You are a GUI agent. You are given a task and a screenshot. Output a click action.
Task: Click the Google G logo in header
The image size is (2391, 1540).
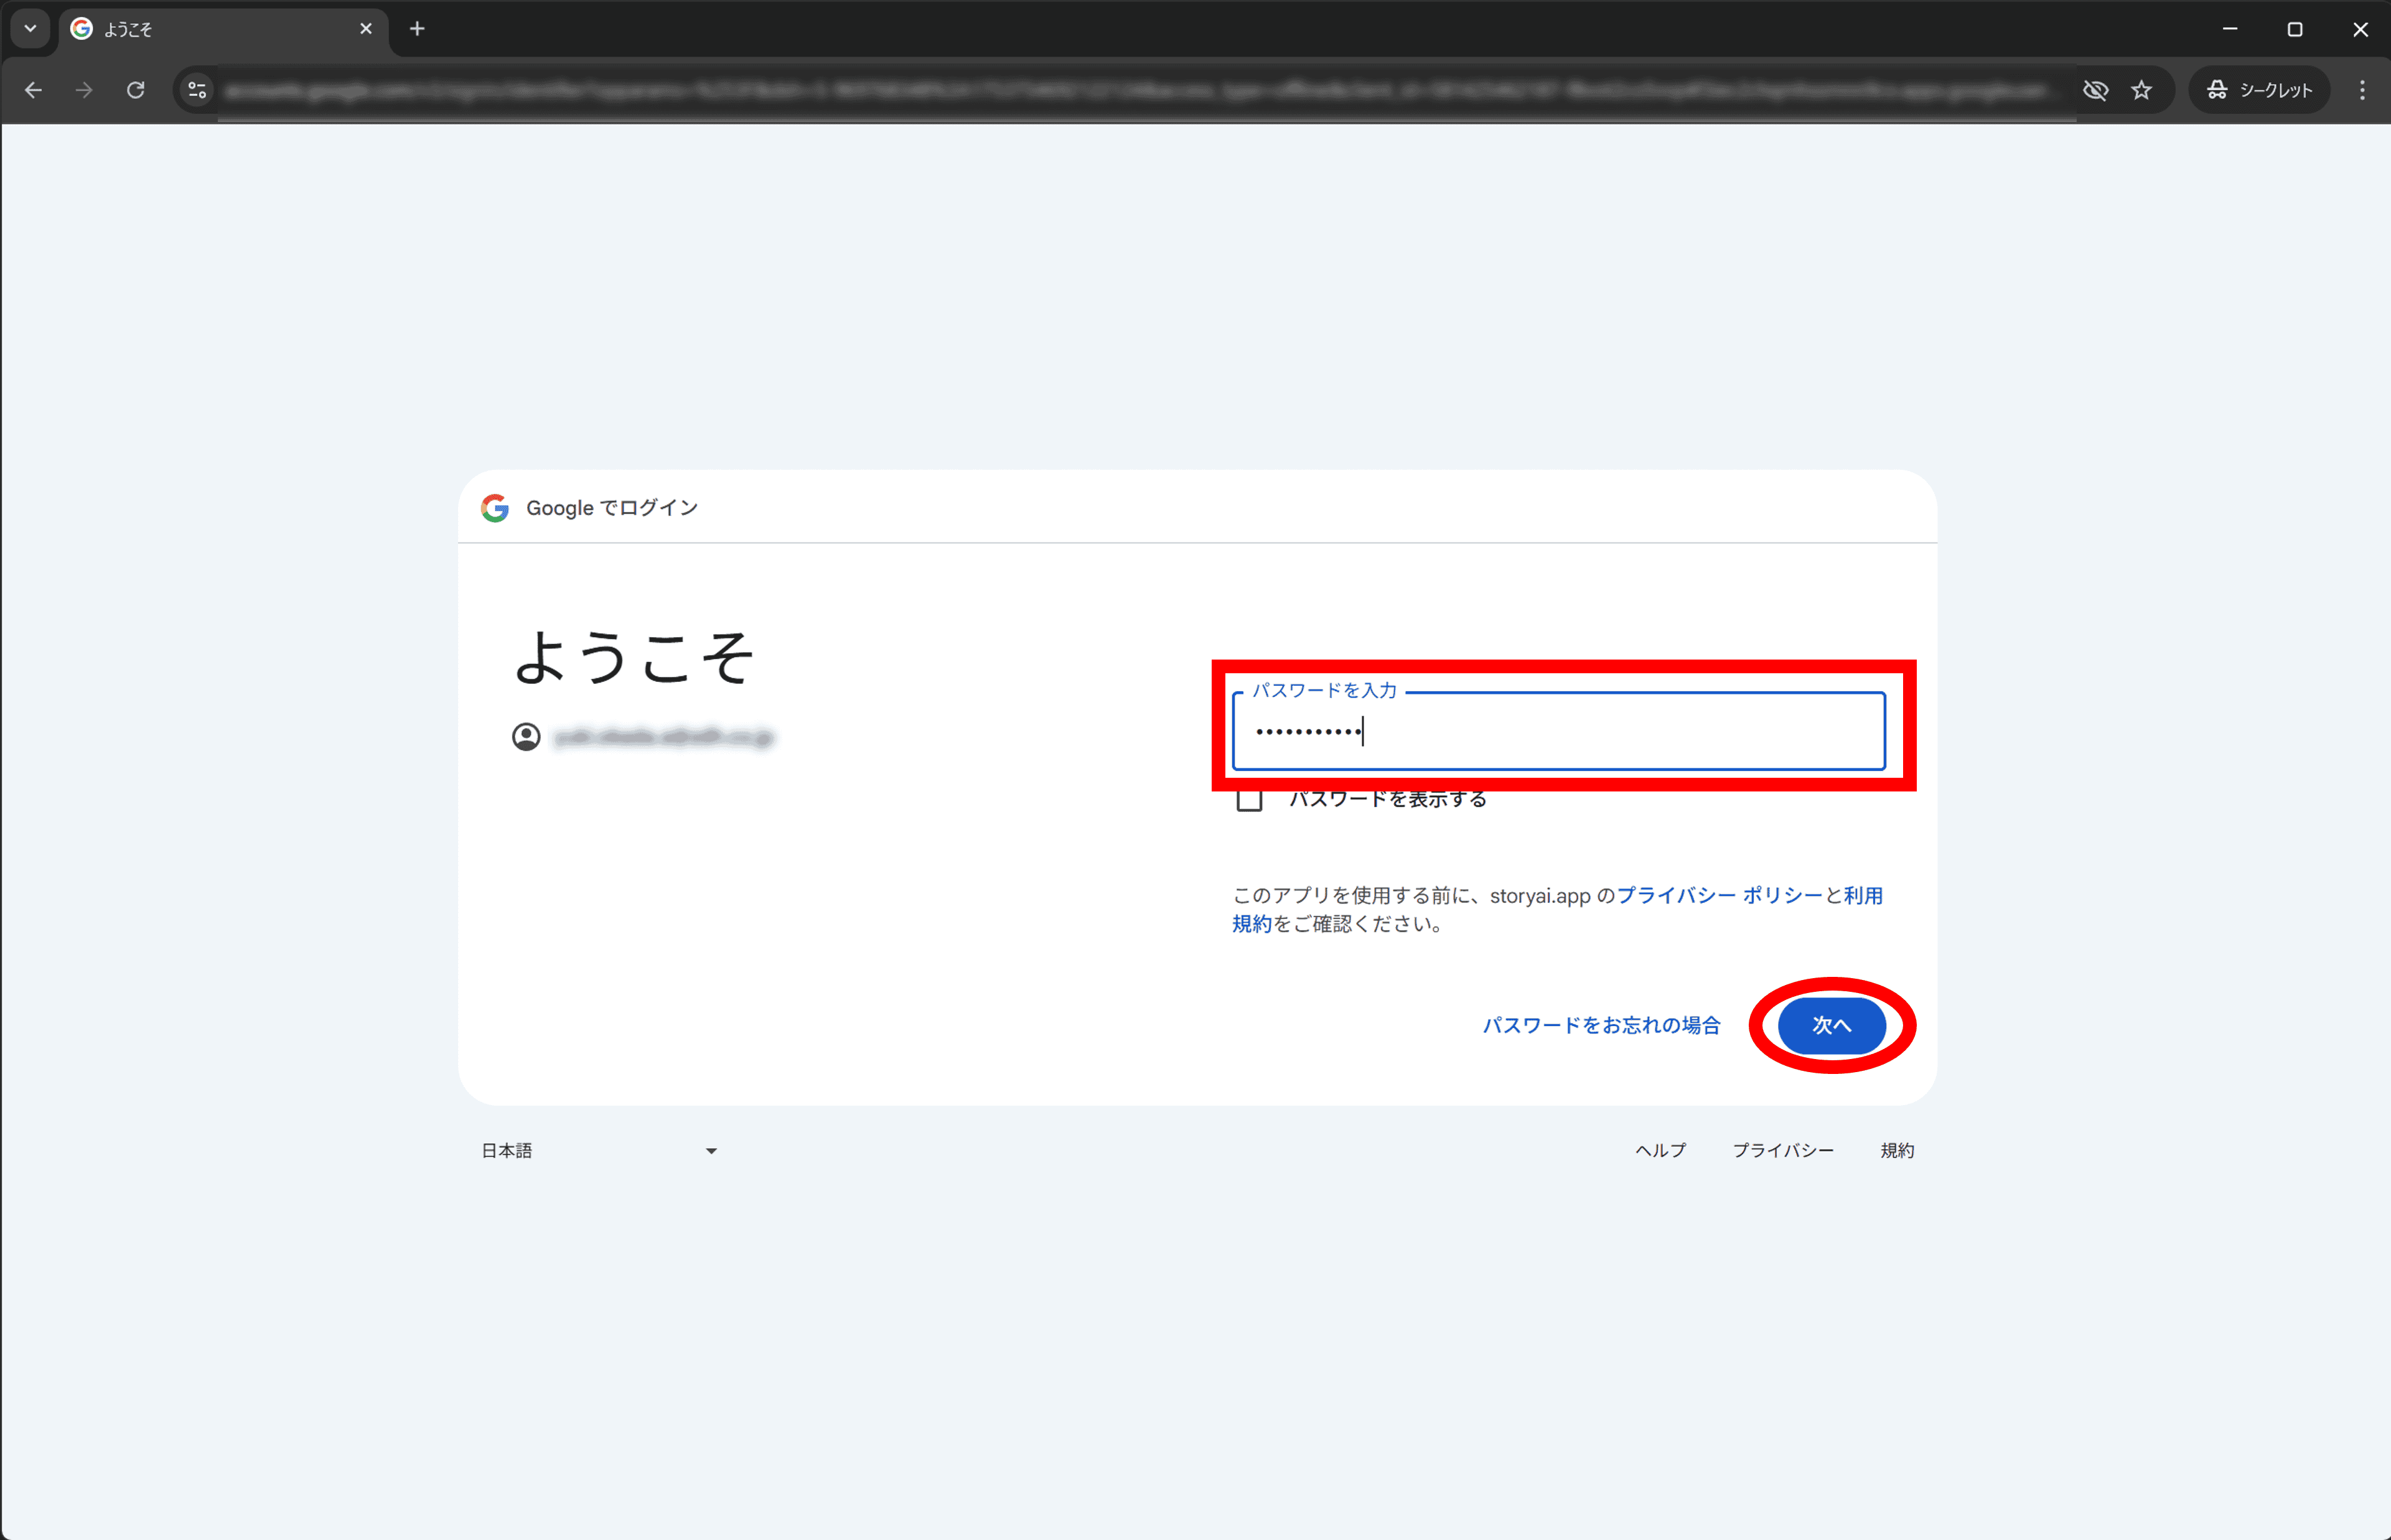point(495,508)
